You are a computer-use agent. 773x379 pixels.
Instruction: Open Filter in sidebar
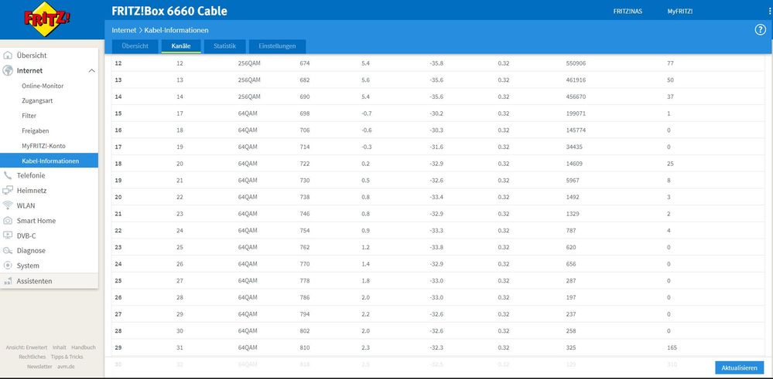[29, 116]
